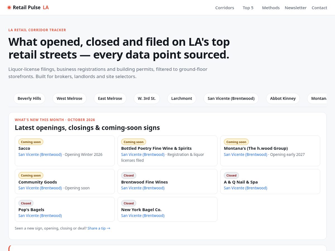Open San Vicente link under Brentwood Fine Wines

click(x=143, y=188)
